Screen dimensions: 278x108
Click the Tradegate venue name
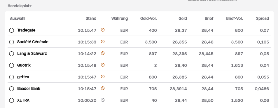26,30
